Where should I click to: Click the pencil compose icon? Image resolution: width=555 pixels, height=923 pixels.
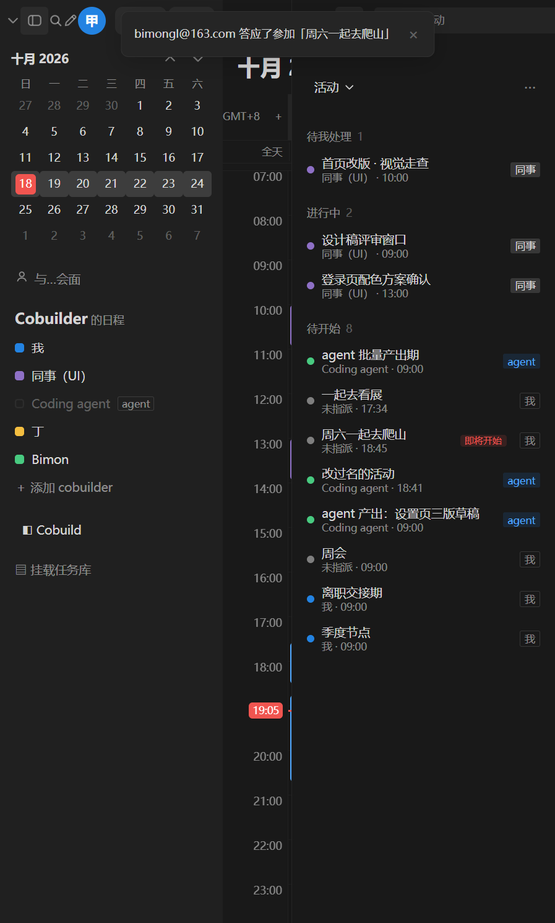click(71, 21)
